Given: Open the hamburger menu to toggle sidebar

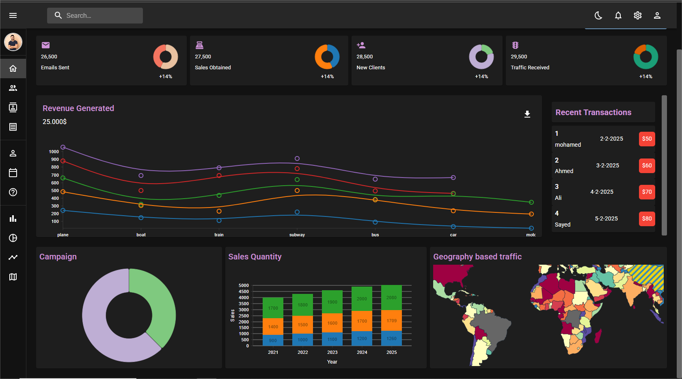Looking at the screenshot, I should click(13, 15).
